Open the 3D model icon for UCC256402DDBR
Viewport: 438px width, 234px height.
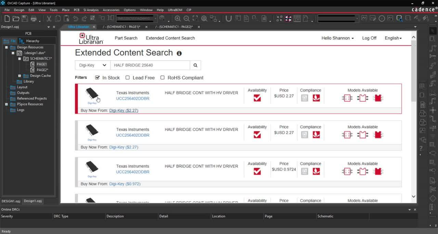tap(378, 98)
